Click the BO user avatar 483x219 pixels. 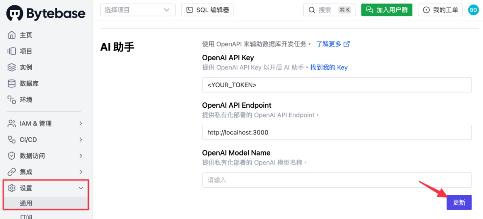pos(473,10)
